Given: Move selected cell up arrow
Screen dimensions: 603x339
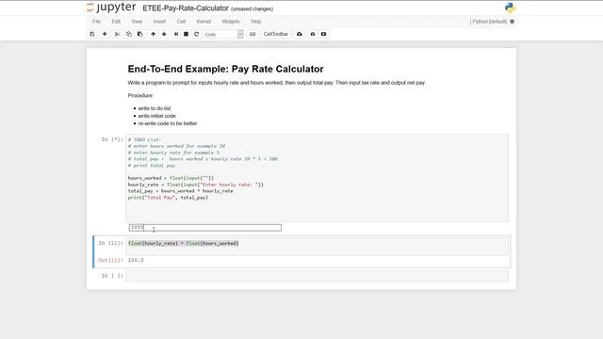Looking at the screenshot, I should 153,34.
